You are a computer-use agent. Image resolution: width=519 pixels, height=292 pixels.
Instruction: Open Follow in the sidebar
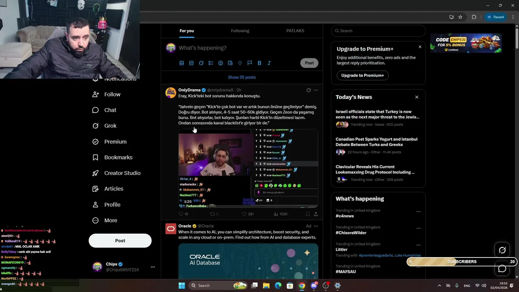(x=107, y=94)
